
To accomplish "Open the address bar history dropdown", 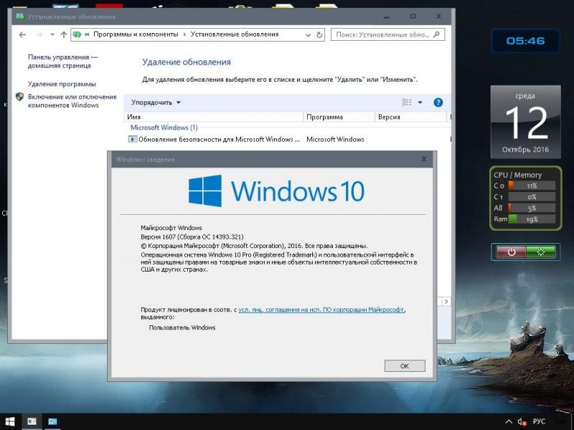I will 309,34.
